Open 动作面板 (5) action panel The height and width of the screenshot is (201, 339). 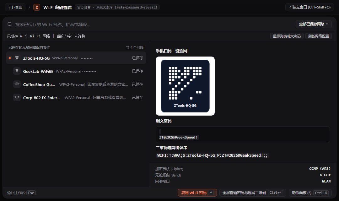coord(310,193)
